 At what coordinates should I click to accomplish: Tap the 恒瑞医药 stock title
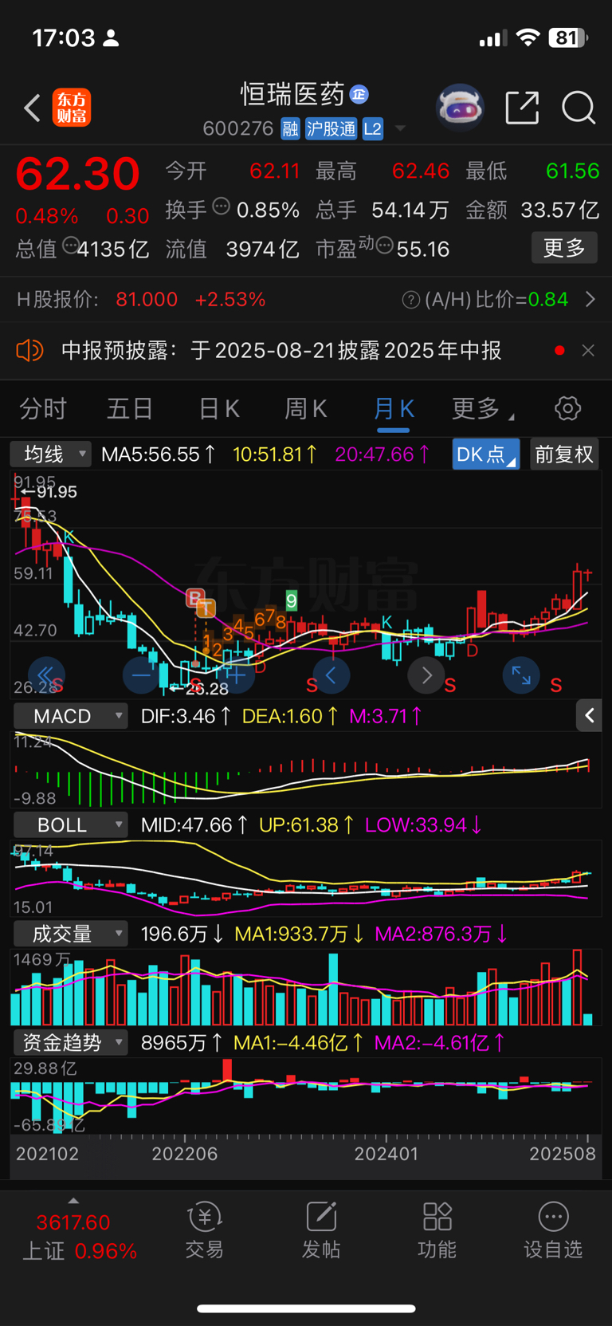(292, 94)
